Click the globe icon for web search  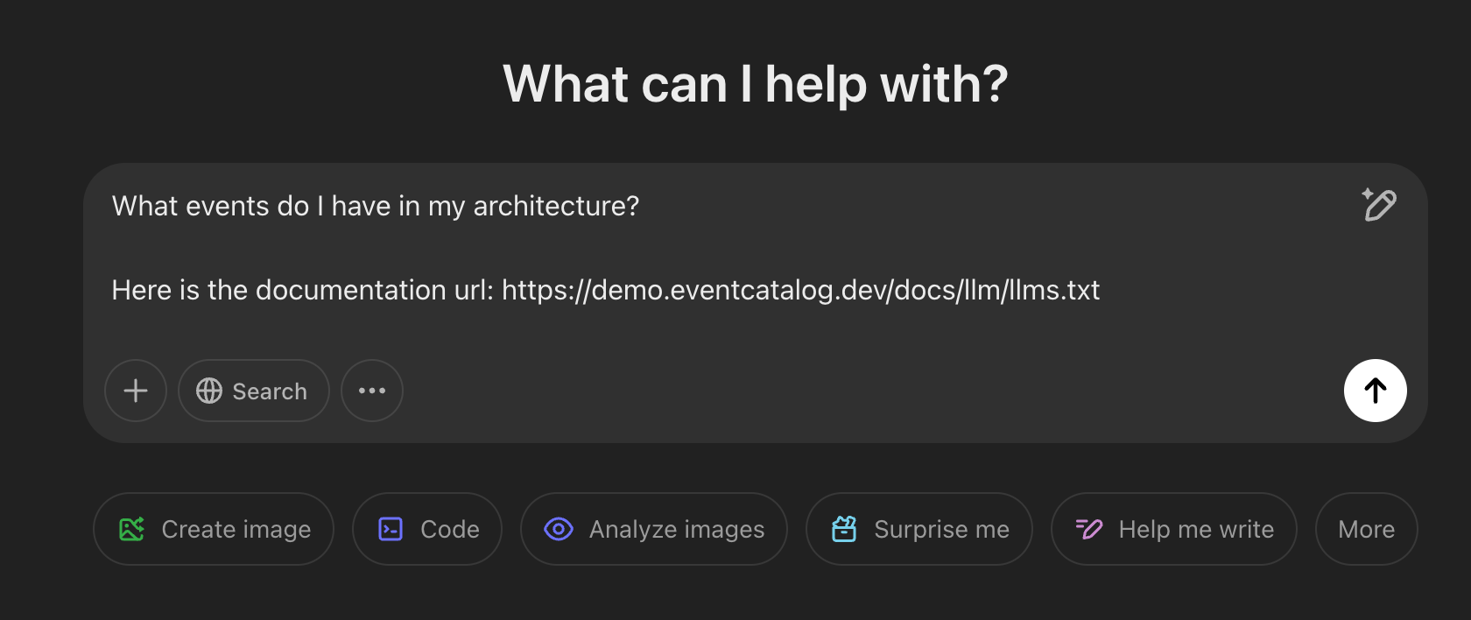tap(209, 391)
